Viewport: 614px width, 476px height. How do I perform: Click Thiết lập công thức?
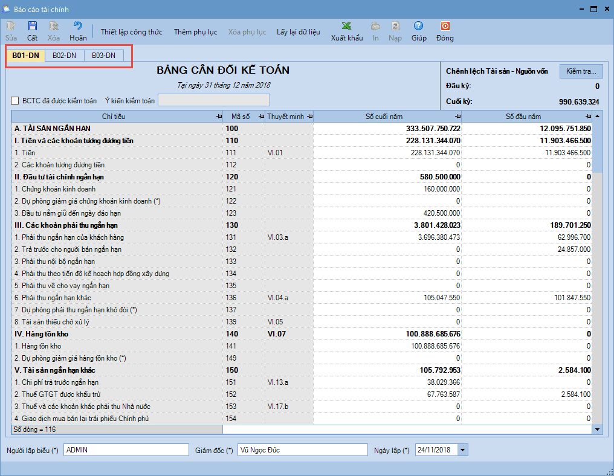coord(131,32)
